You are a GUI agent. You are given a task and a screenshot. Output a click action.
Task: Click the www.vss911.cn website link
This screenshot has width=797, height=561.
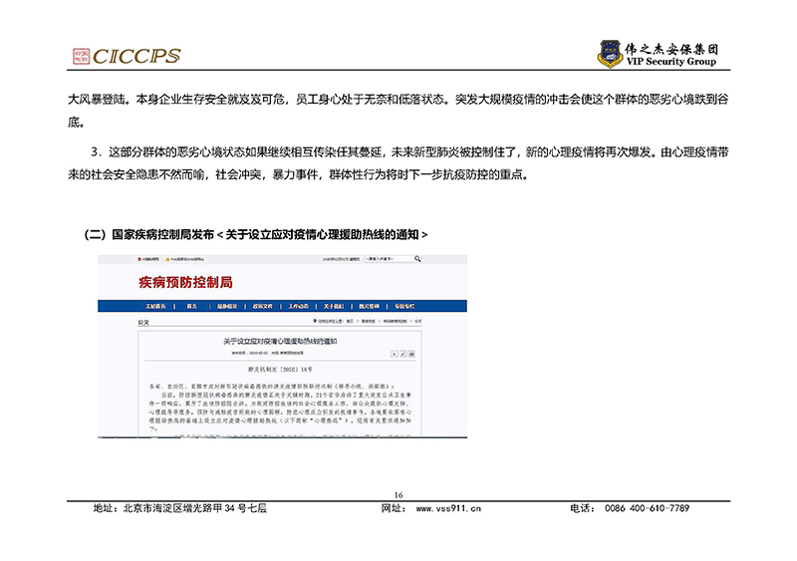click(448, 508)
